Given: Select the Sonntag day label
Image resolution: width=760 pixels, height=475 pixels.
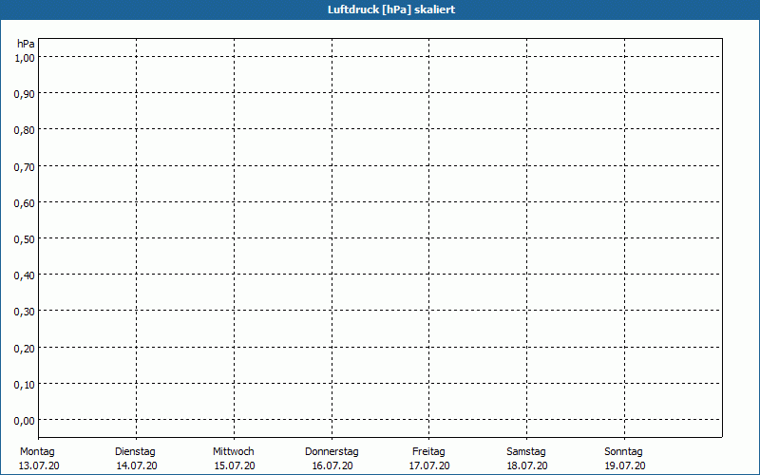Looking at the screenshot, I should (x=624, y=451).
